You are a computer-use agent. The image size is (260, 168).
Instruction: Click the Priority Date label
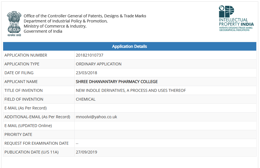[x=18, y=134]
